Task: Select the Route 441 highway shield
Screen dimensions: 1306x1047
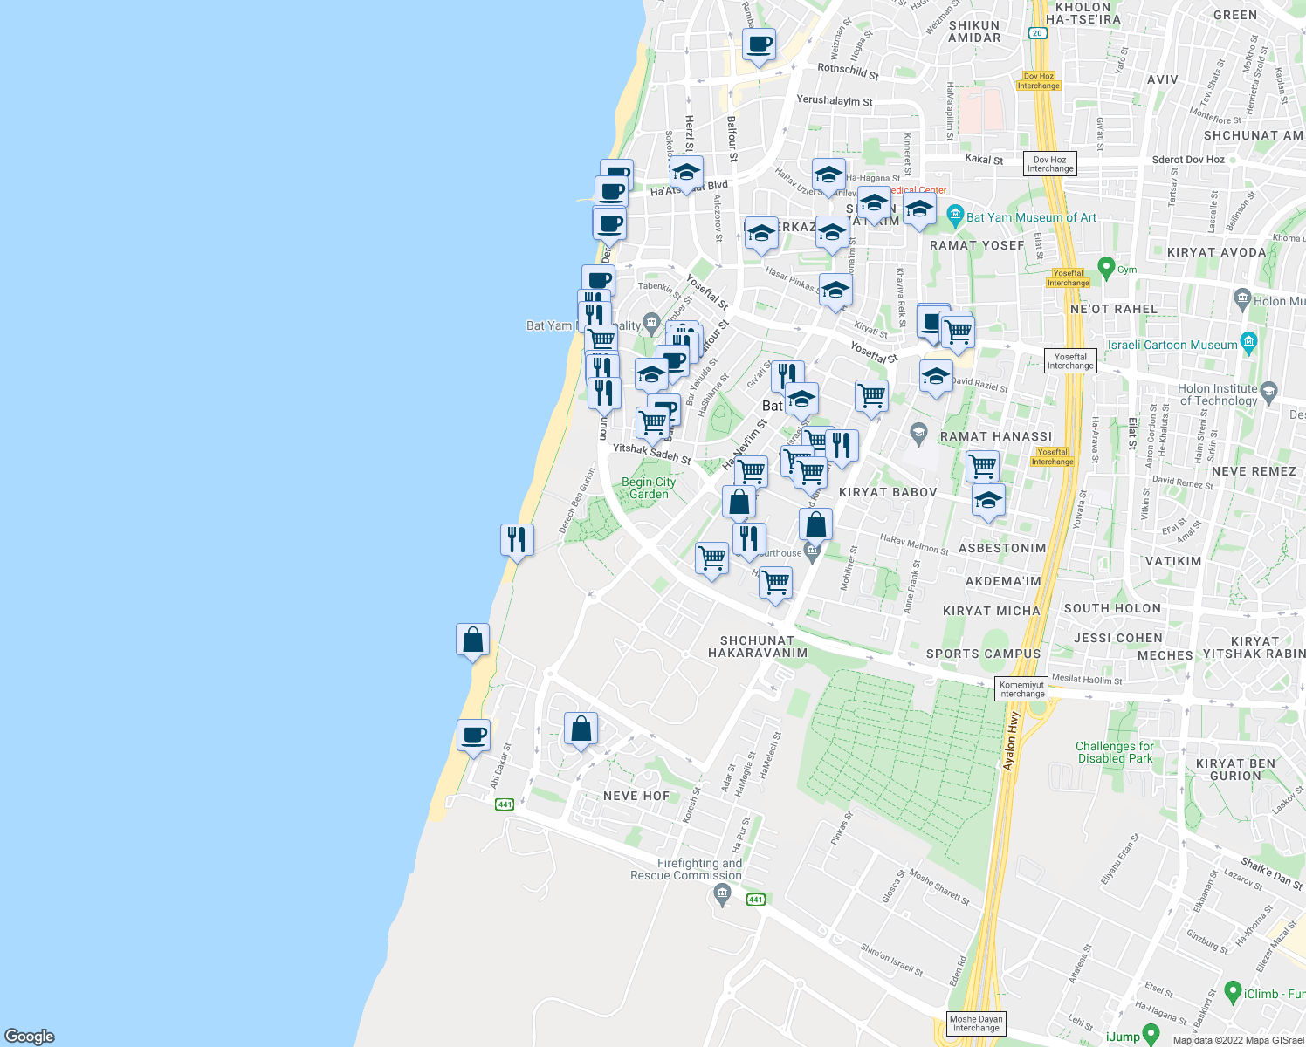Action: pos(505,805)
